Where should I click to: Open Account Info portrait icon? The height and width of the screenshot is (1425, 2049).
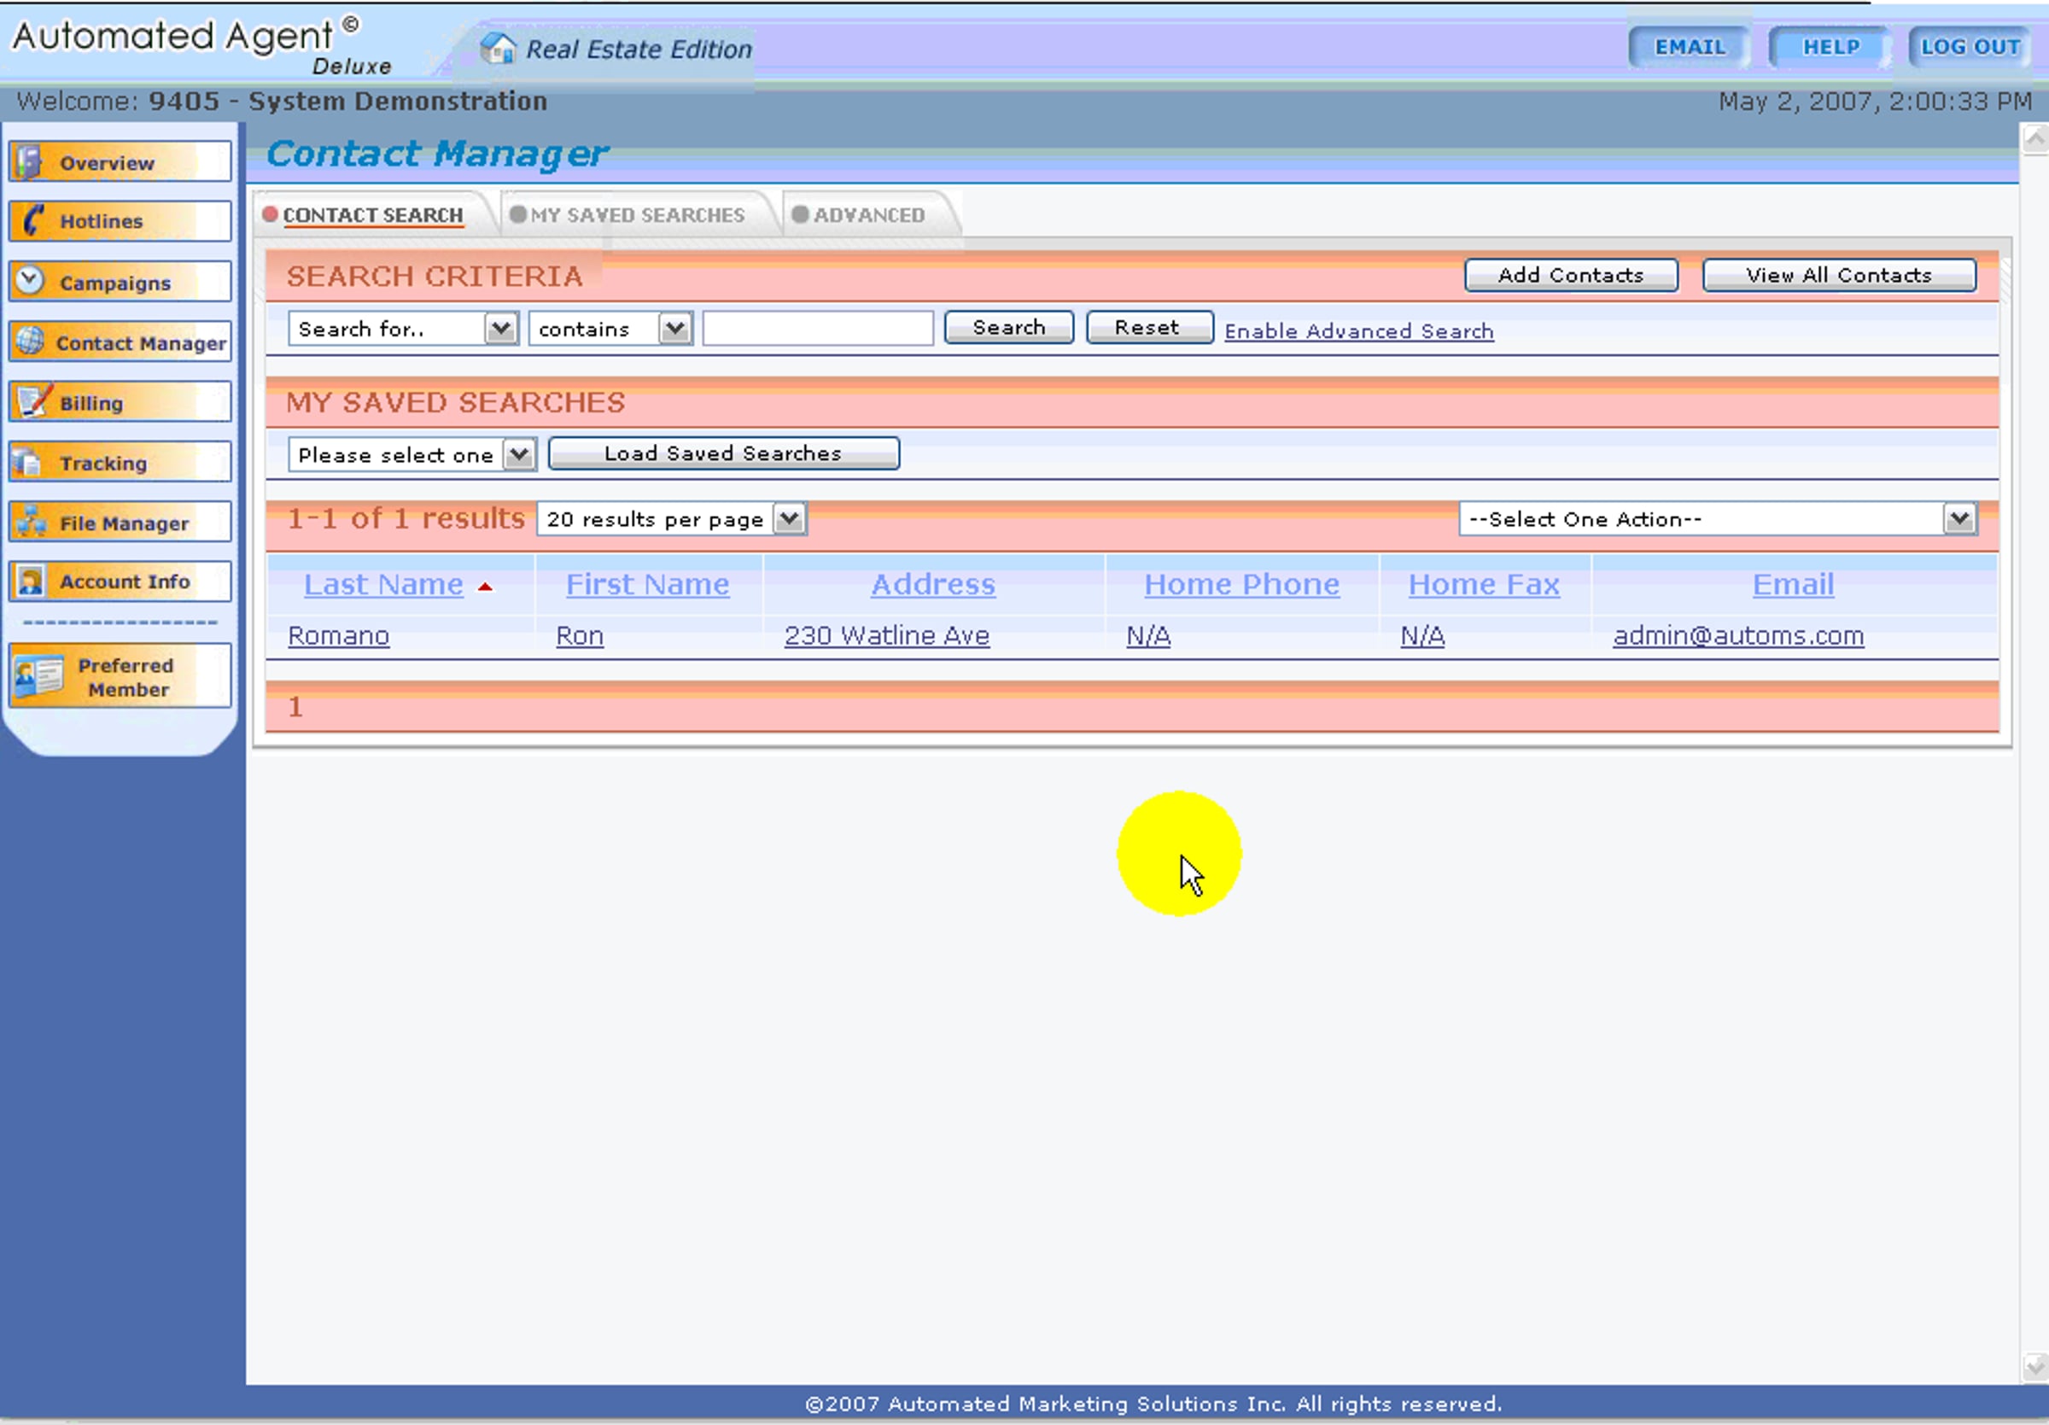pyautogui.click(x=31, y=581)
